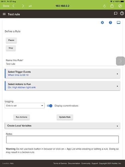Open the Logging dropdown

25,106
